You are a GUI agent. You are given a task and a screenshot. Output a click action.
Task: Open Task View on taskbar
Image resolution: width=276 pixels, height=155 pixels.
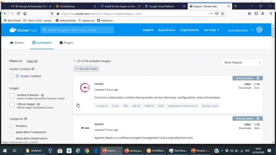tap(14, 151)
